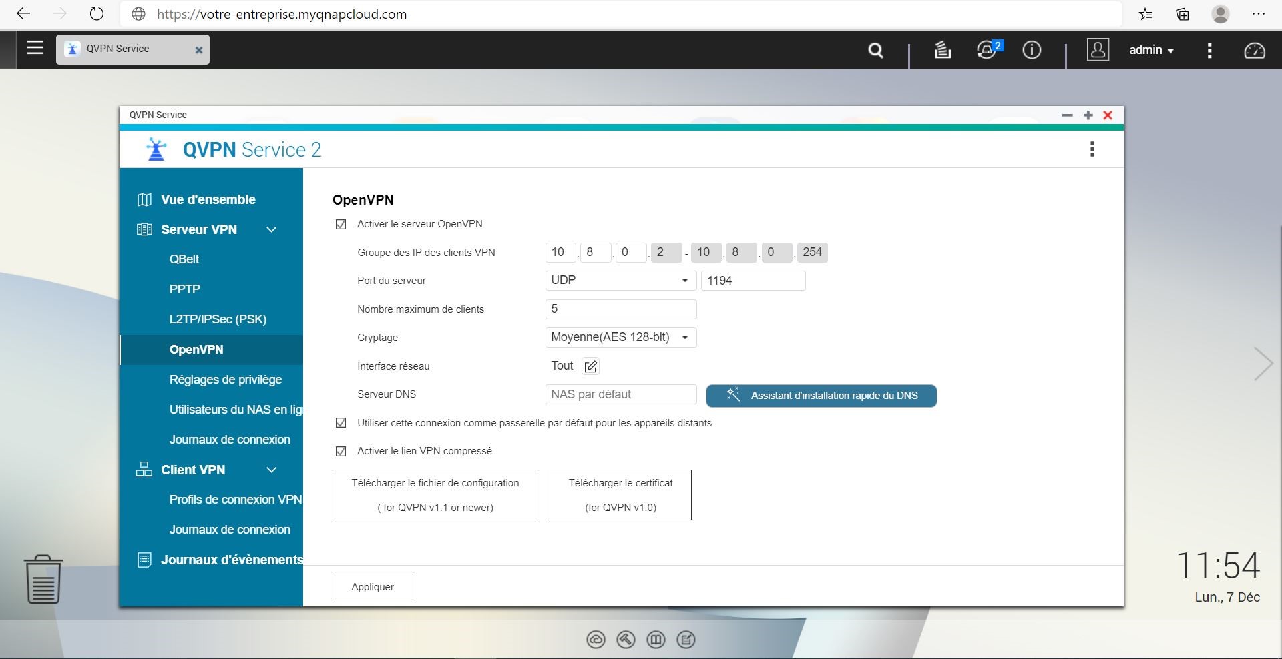Click the browser address bar URL
Image resolution: width=1282 pixels, height=659 pixels.
point(282,14)
